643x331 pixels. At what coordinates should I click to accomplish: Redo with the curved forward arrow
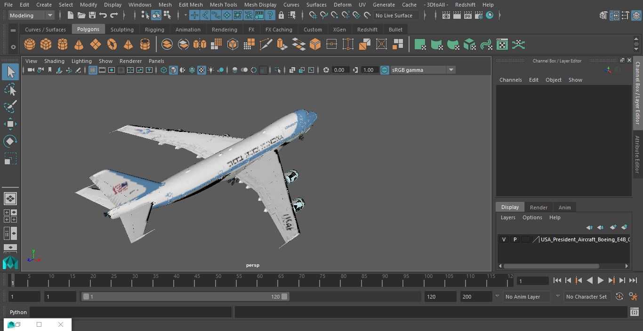pos(114,15)
